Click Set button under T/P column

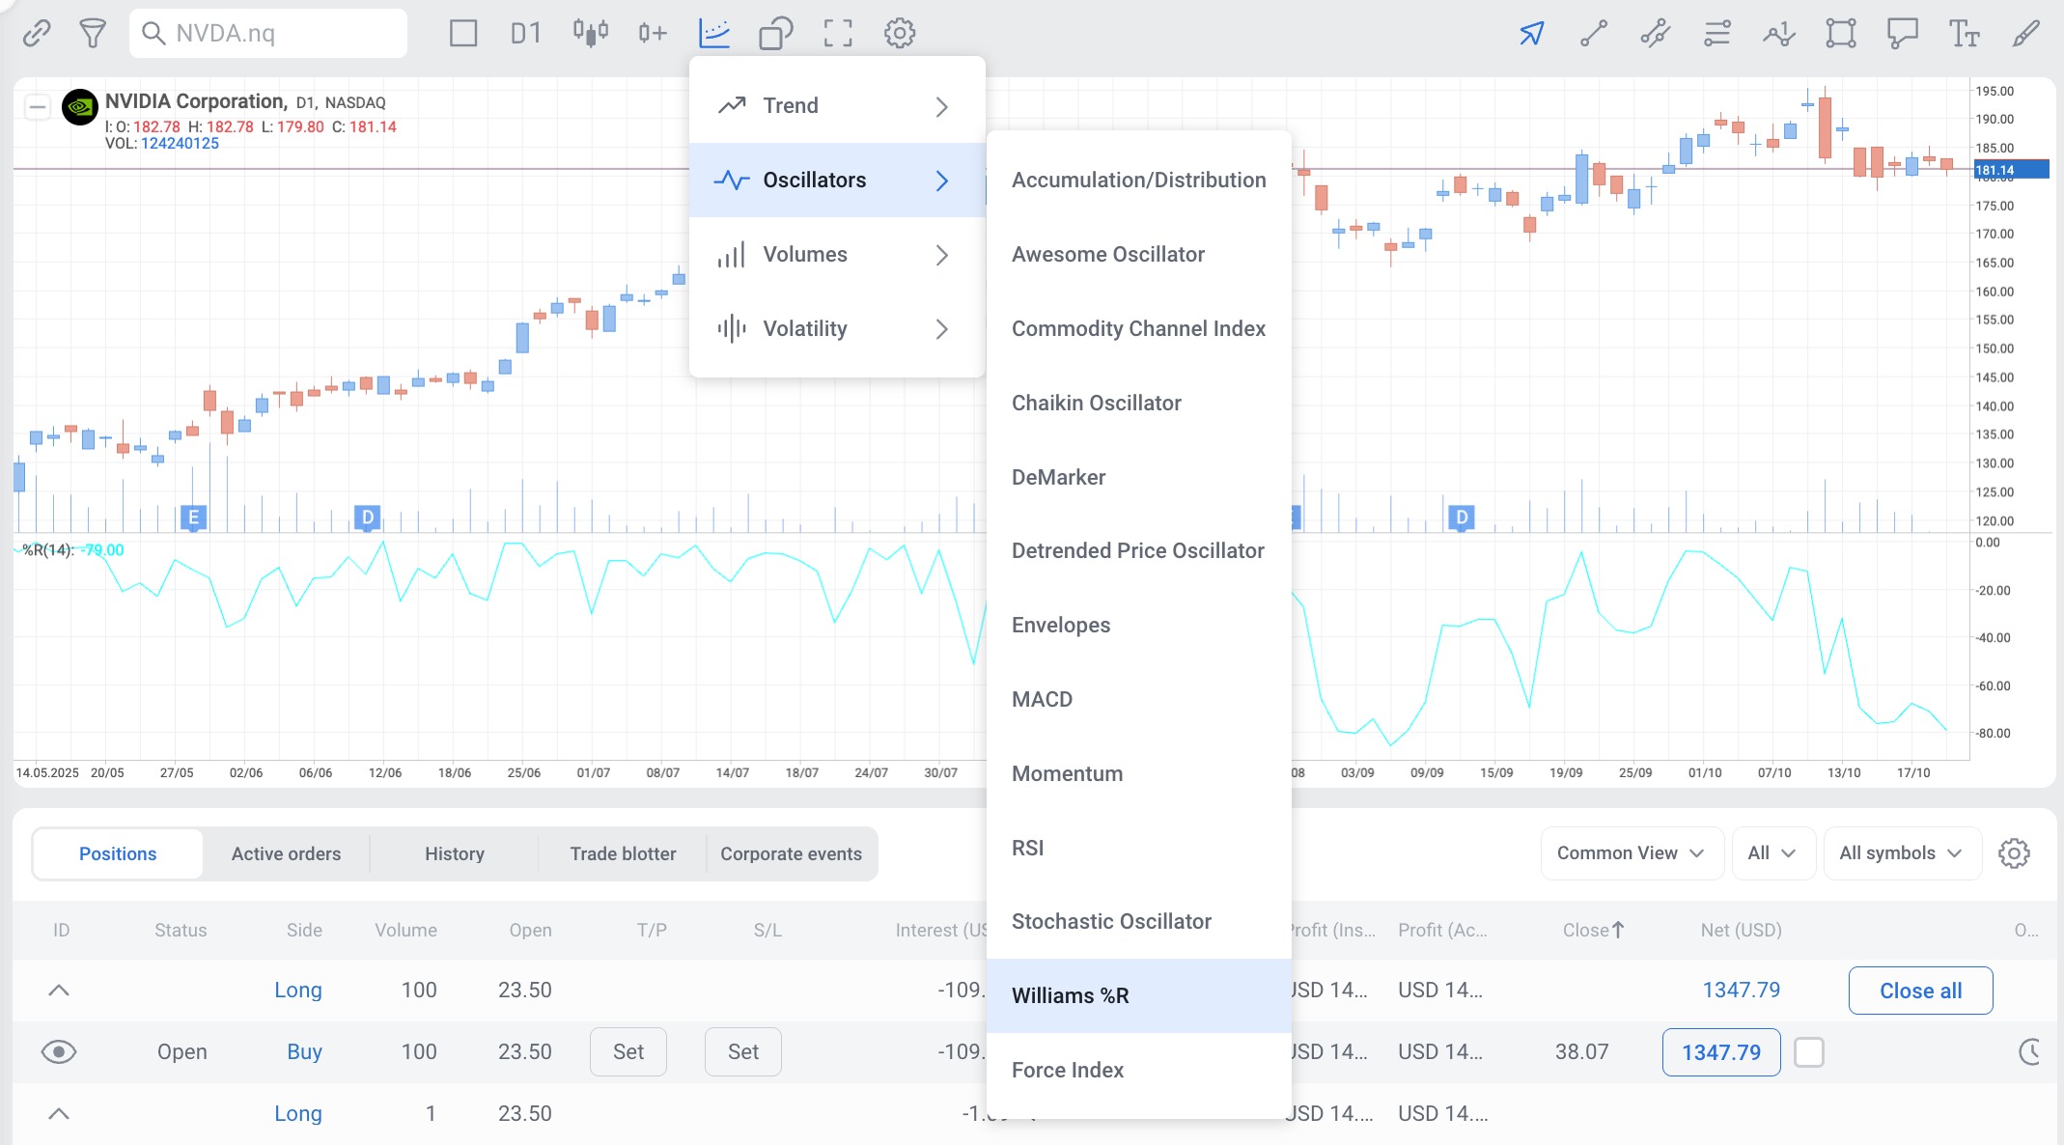628,1051
